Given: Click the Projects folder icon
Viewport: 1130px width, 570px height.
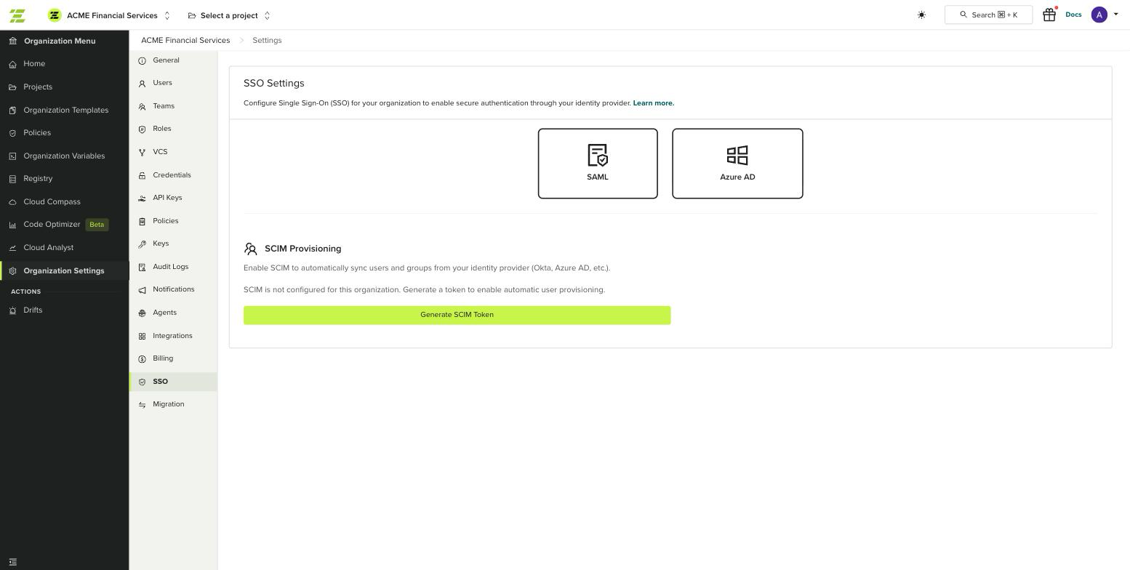Looking at the screenshot, I should 12,87.
